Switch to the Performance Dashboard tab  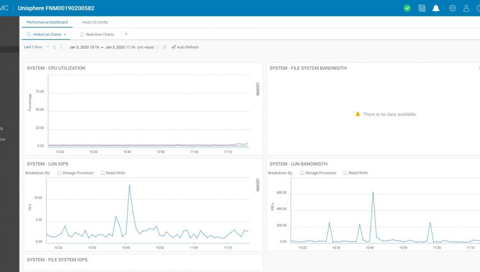tap(47, 22)
